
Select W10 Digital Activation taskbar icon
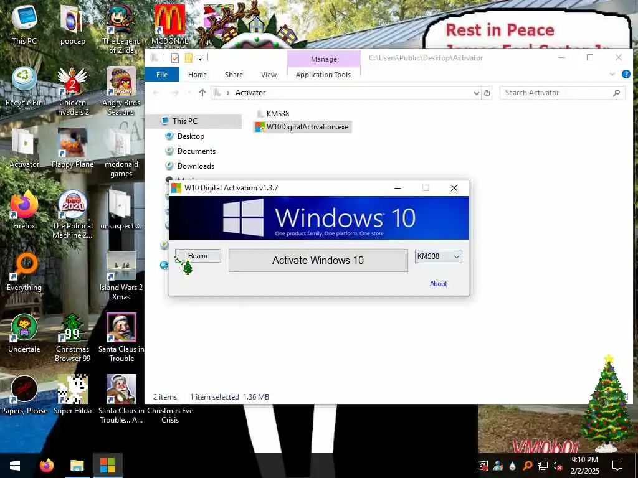tap(107, 466)
